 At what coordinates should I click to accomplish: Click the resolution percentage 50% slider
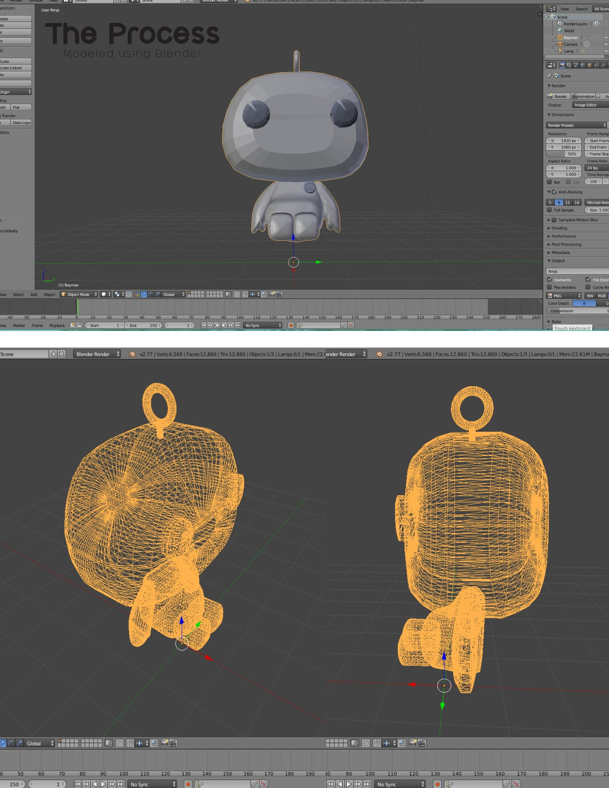pyautogui.click(x=564, y=154)
